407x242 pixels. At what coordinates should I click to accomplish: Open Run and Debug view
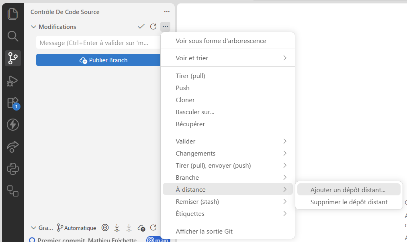(12, 81)
